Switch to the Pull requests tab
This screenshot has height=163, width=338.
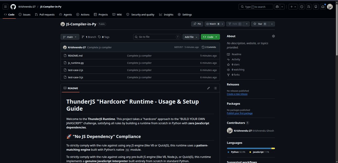tap(45, 15)
